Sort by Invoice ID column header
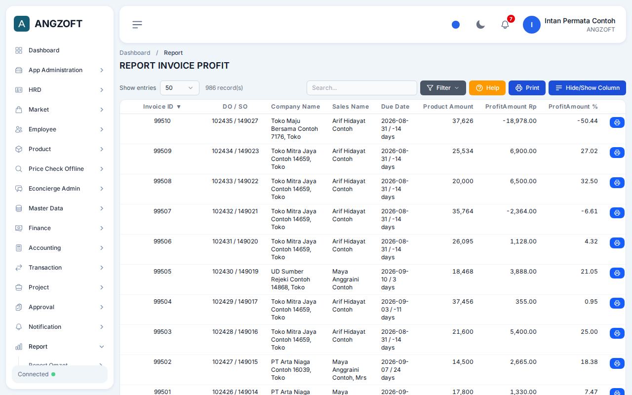632x395 pixels. click(162, 107)
